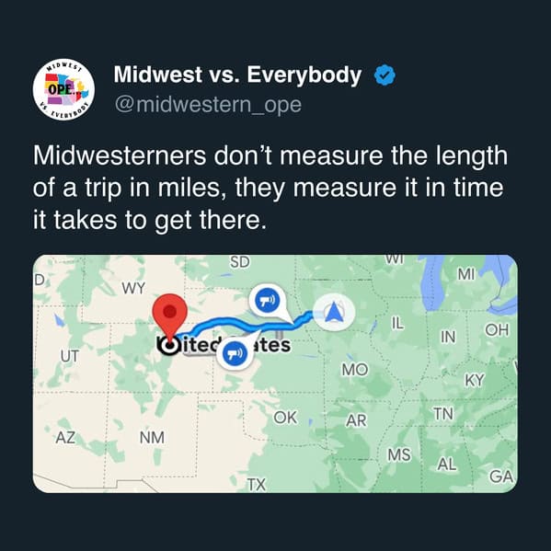The width and height of the screenshot is (551, 551).
Task: Open the @midwestern_ope handle link
Action: 208,105
